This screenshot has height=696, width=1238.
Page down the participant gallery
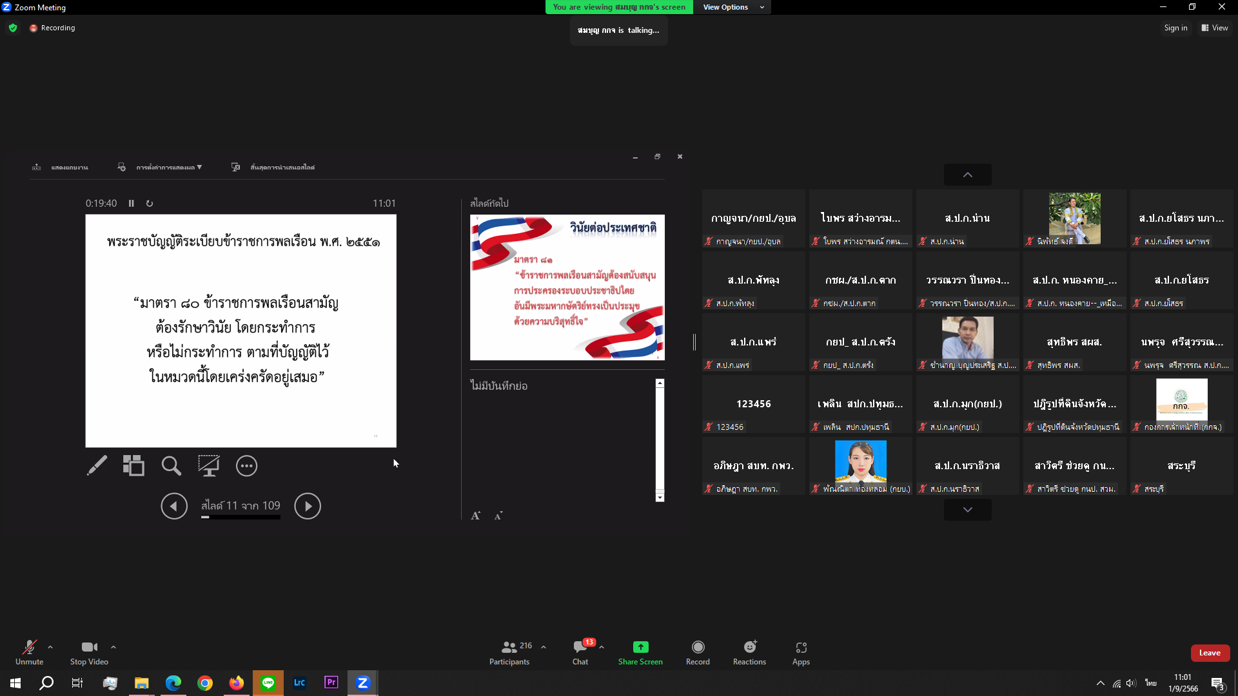click(967, 510)
